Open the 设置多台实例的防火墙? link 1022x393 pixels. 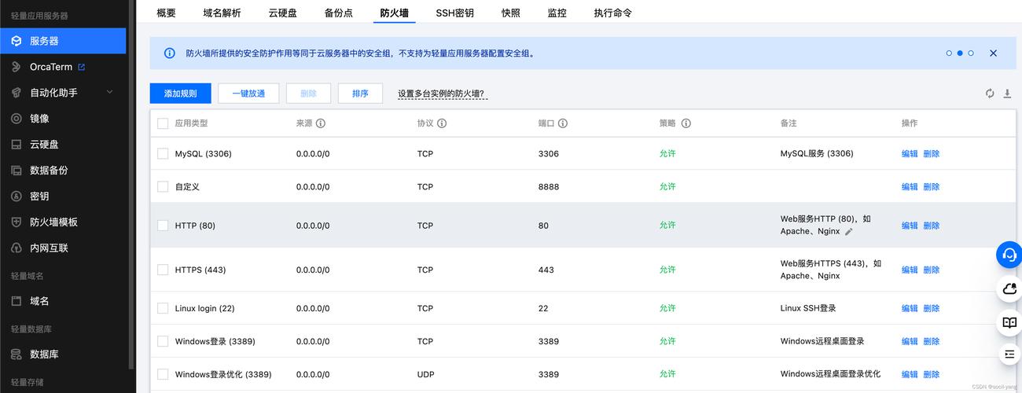[x=441, y=94]
